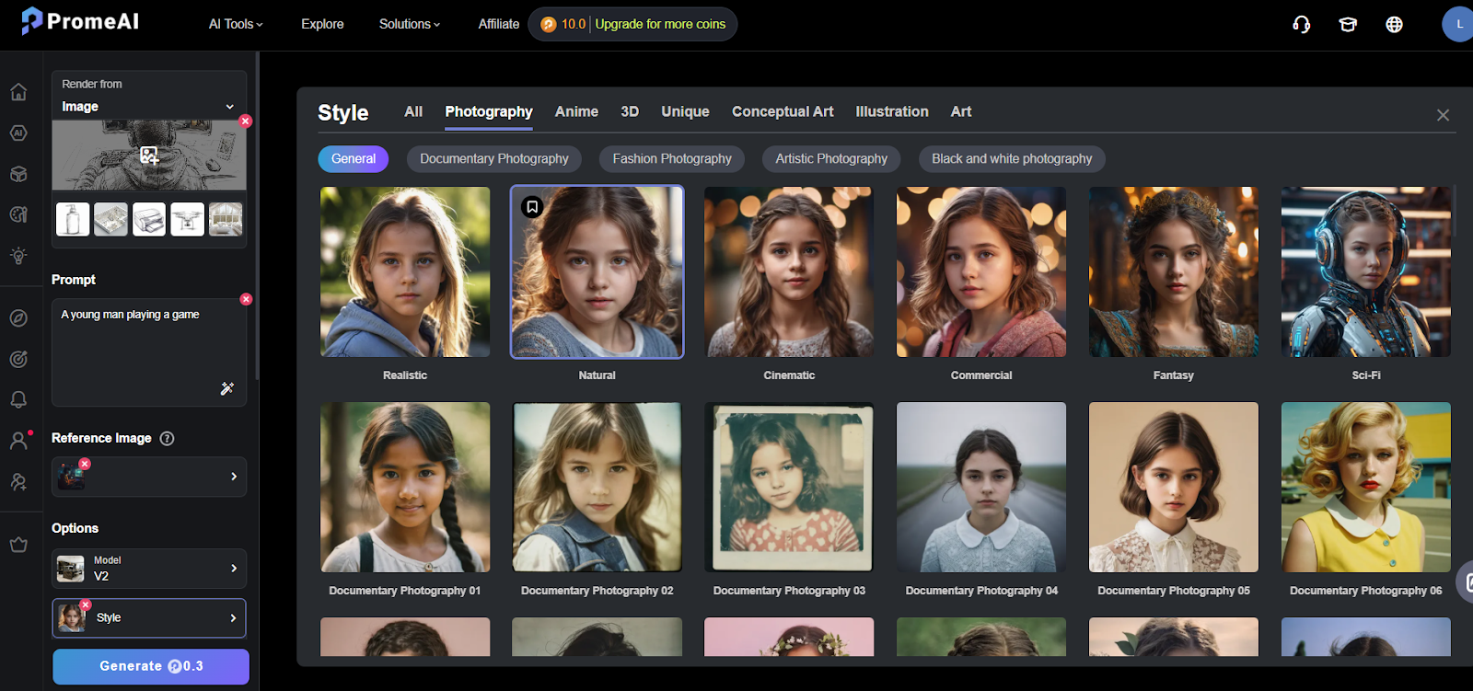
Task: Switch to the Anime style tab
Action: 576,111
